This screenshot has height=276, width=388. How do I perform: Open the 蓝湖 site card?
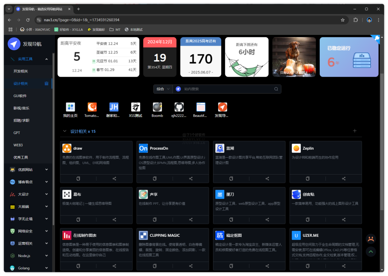coord(249,155)
